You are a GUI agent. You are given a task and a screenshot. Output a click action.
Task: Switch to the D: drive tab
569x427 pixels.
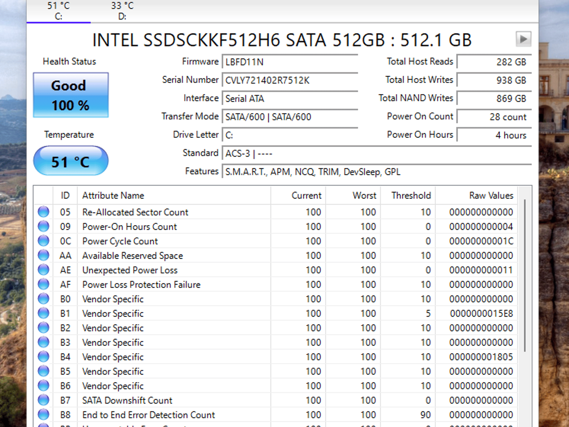point(122,11)
